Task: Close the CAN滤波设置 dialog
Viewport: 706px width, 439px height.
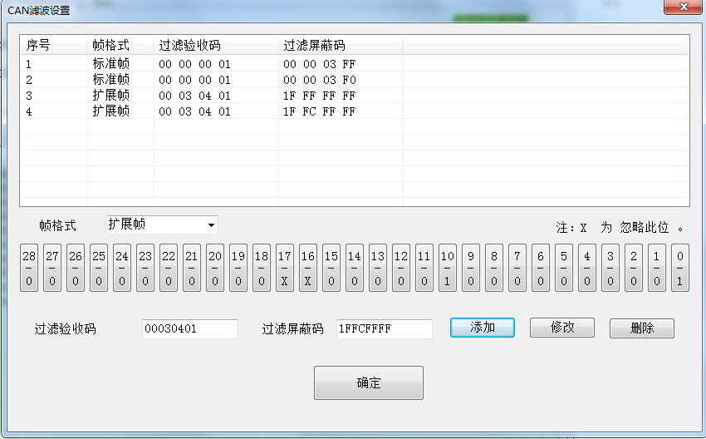Action: (683, 7)
